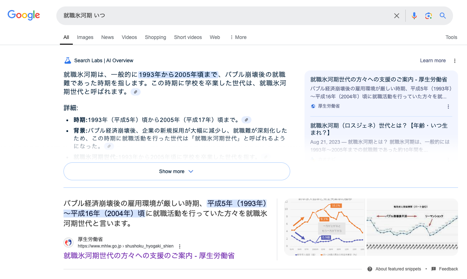
Task: Click globe icon beside 厚生労働省 source
Action: [313, 106]
